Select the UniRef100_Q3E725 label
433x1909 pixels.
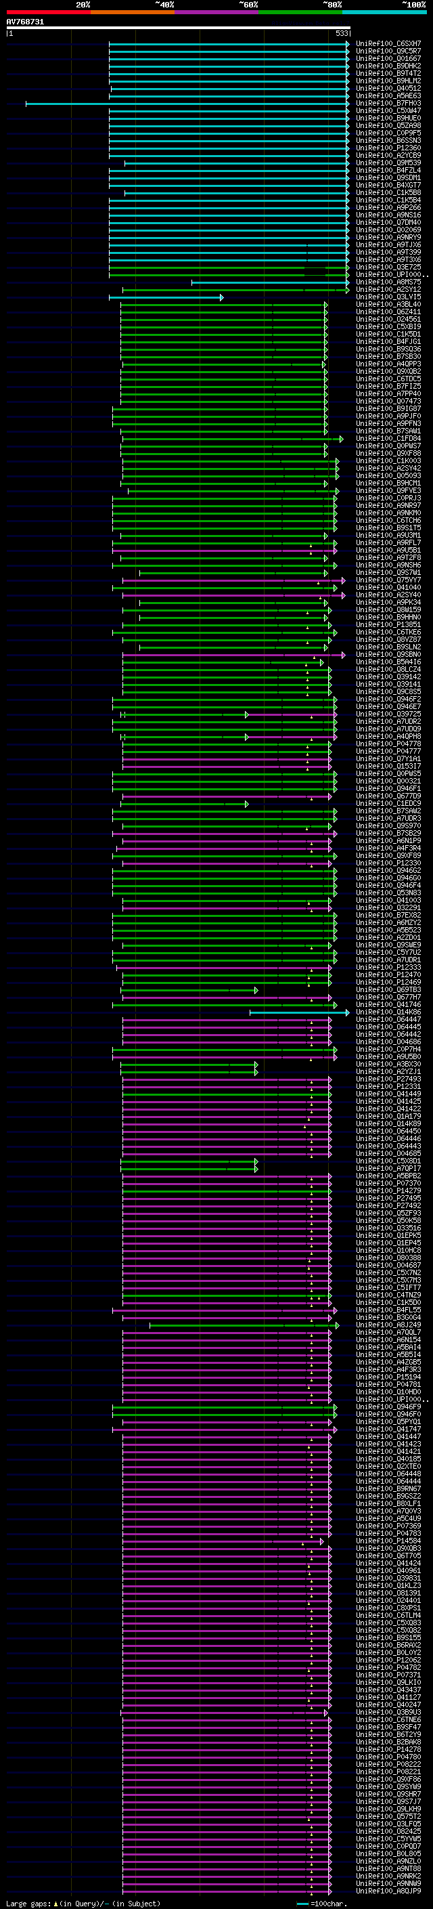[x=388, y=267]
